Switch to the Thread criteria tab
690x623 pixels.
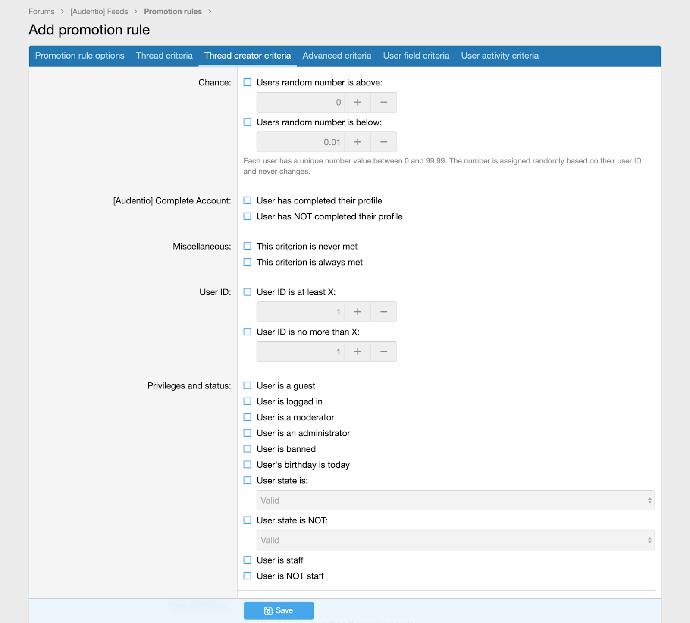click(164, 56)
